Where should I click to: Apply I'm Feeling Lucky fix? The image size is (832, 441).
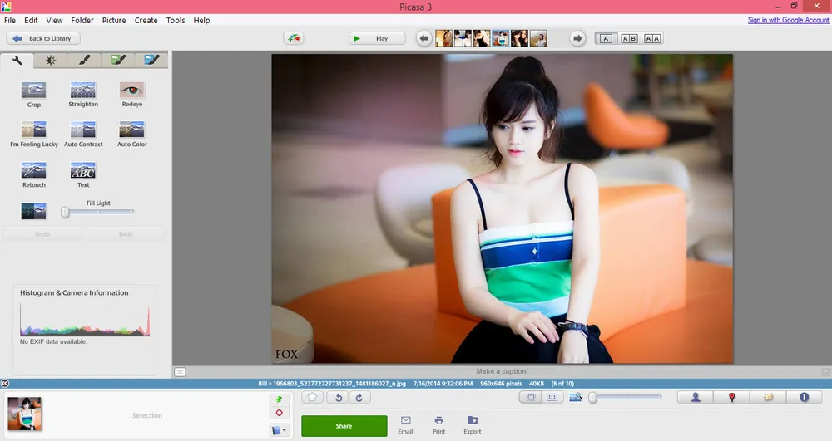[x=33, y=135]
